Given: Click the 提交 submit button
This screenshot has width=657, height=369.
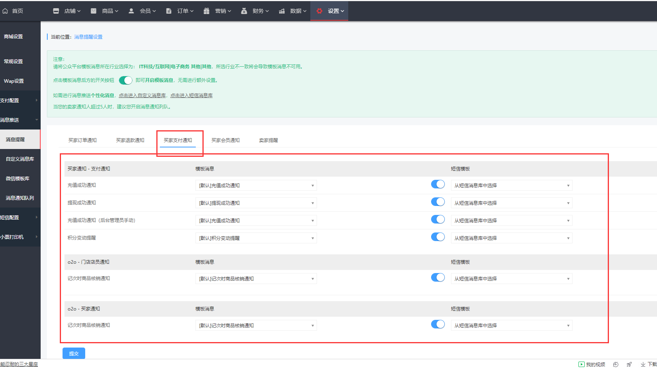Looking at the screenshot, I should click(74, 353).
